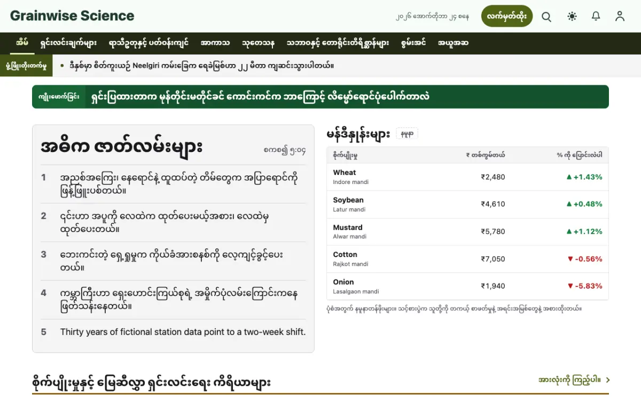Click the +1.43% change value
The image size is (641, 400).
click(584, 177)
